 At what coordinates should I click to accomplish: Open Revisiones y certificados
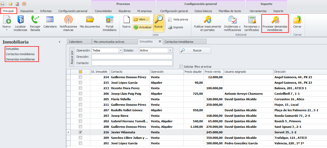pos(252,20)
